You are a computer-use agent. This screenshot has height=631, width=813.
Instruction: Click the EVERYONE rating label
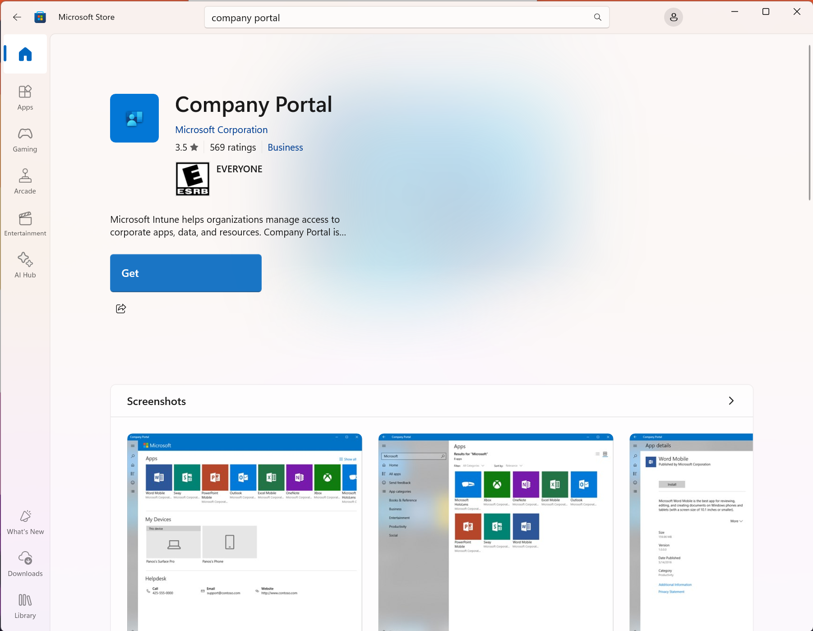[239, 169]
